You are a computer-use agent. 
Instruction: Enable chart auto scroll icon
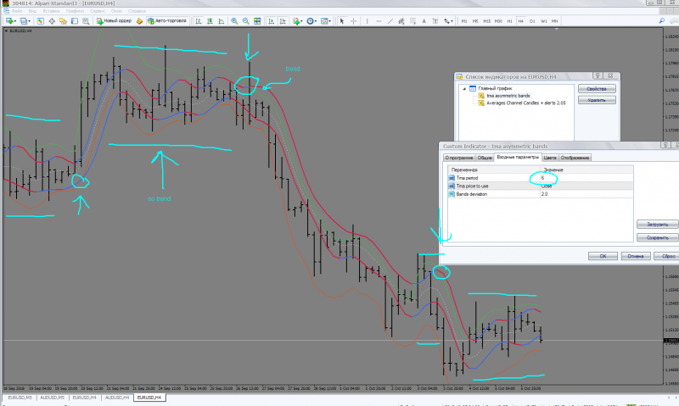pos(271,20)
